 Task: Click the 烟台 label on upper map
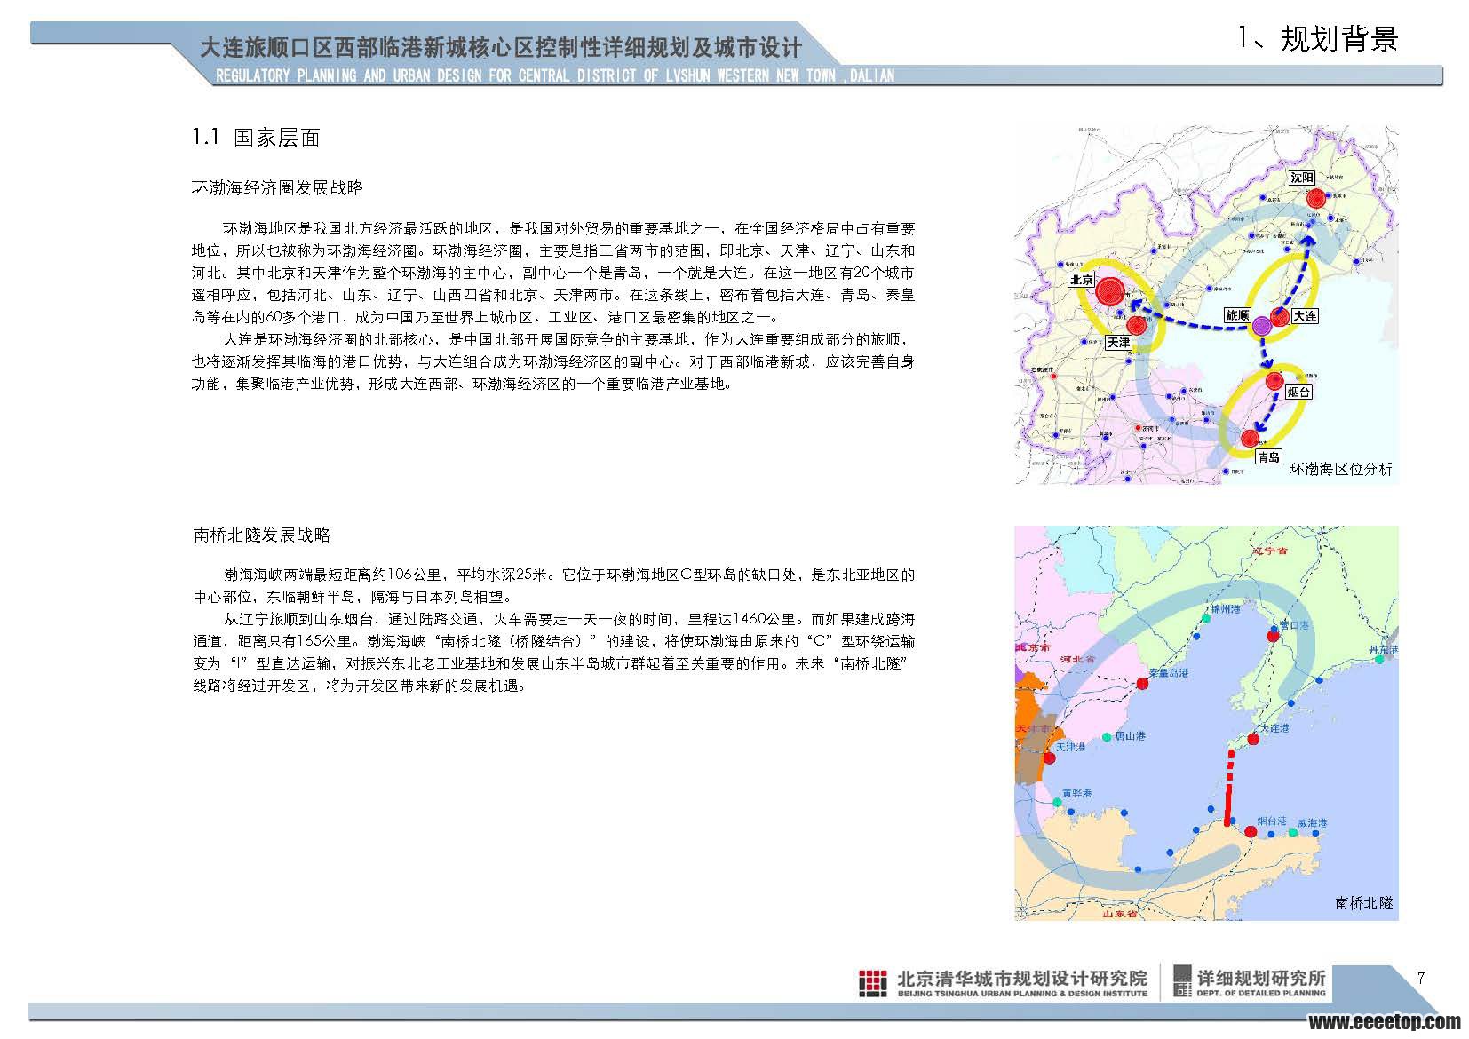[x=1298, y=392]
